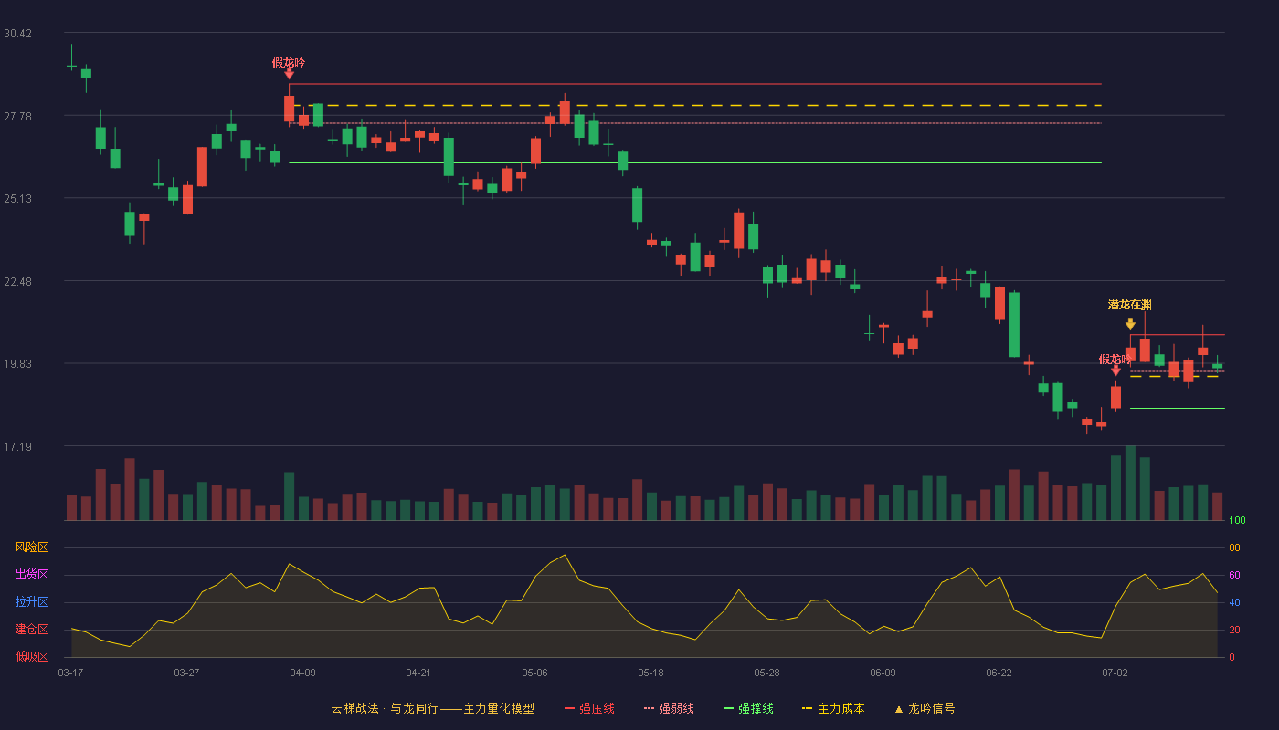Click the tallest volume bar near 07-02
Image resolution: width=1279 pixels, height=730 pixels.
coord(1130,483)
